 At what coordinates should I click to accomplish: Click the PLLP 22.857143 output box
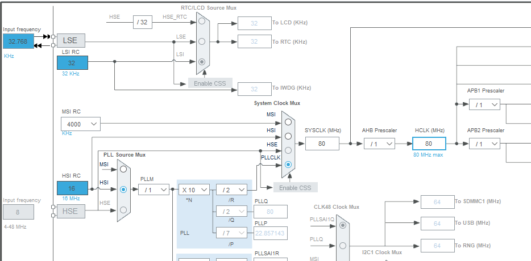(270, 233)
